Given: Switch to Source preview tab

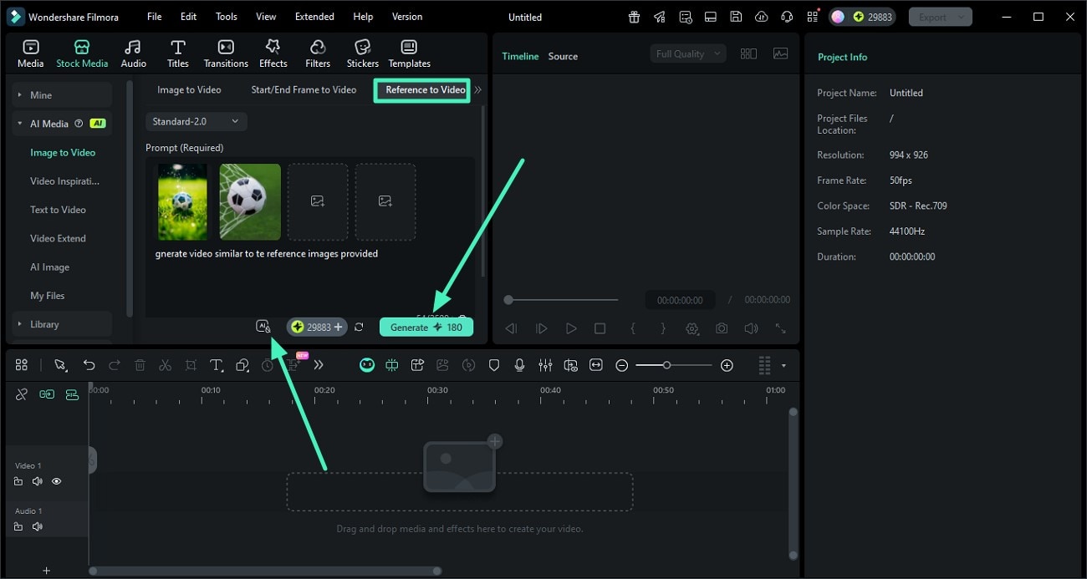Looking at the screenshot, I should coord(563,56).
